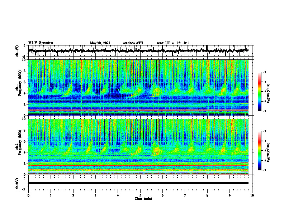Select the "4" kHz tick on ch.2 spectrogram
Image resolution: width=284 pixels, height=219 pixels.
click(25, 152)
